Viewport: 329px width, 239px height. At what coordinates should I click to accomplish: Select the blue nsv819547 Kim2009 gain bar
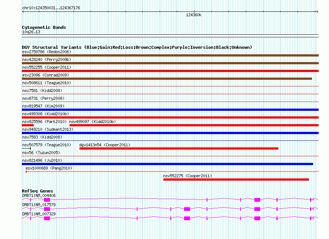click(170, 110)
